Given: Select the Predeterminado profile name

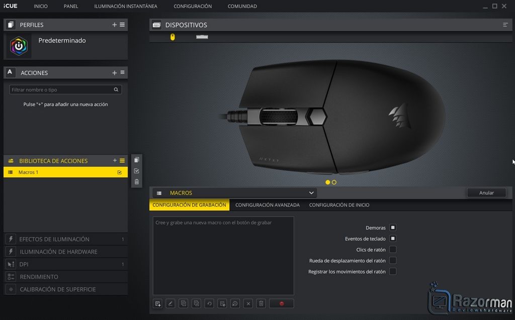Looking at the screenshot, I should [62, 40].
